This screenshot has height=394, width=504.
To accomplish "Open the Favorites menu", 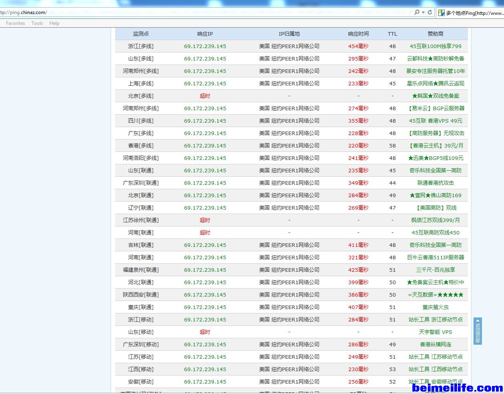I will tap(15, 23).
